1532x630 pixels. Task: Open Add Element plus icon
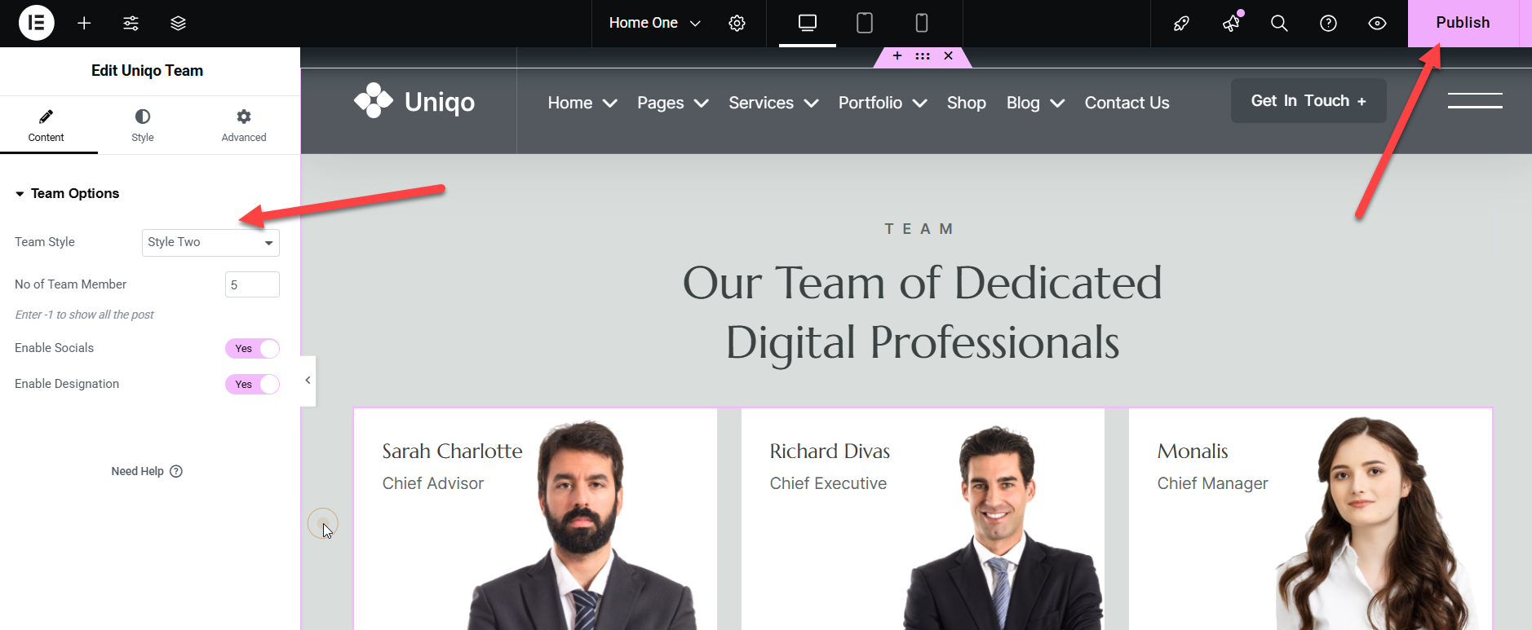pyautogui.click(x=84, y=23)
